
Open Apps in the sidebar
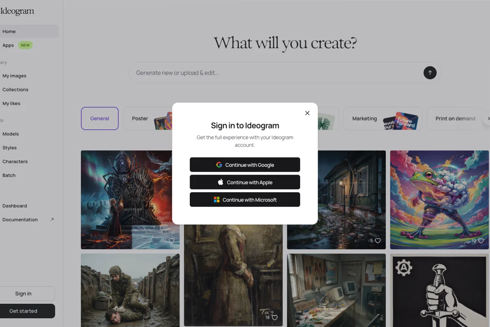(8, 45)
